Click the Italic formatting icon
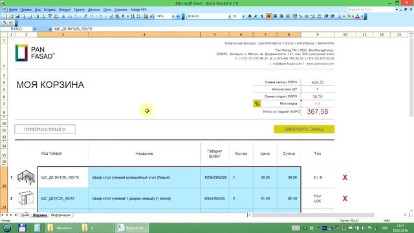This screenshot has width=414, height=233. [x=256, y=16]
